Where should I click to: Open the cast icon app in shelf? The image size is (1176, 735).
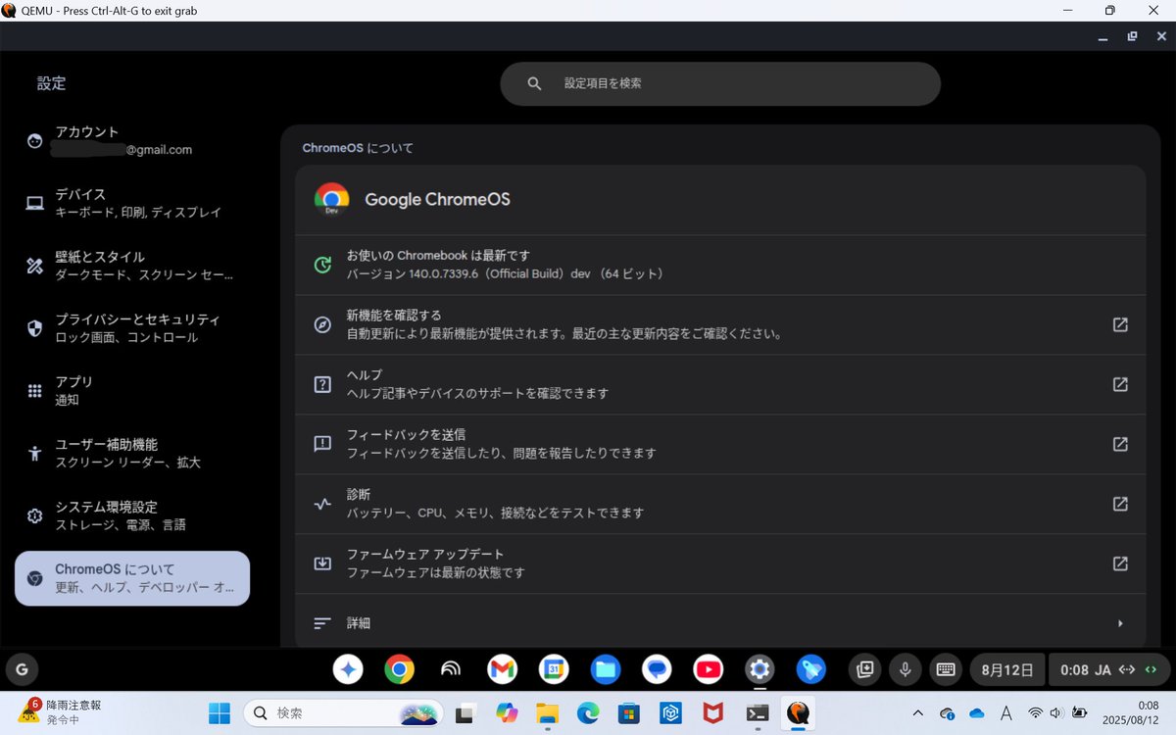point(451,669)
